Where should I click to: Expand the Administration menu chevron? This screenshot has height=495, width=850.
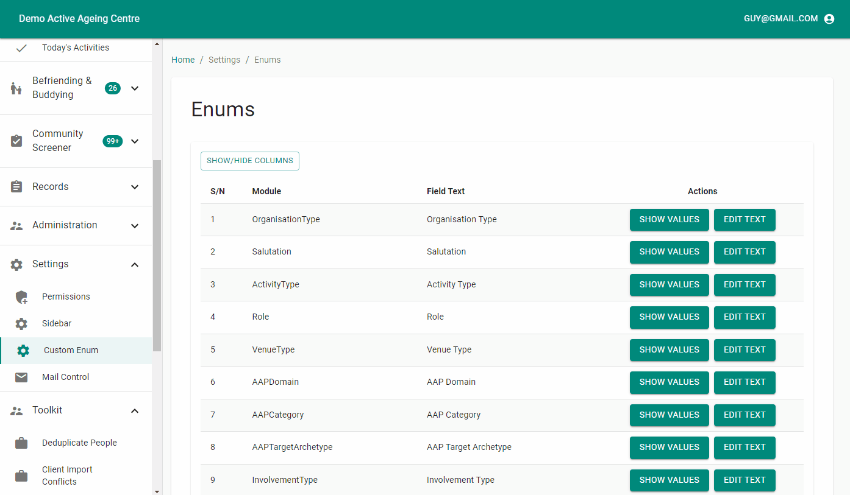pyautogui.click(x=135, y=225)
